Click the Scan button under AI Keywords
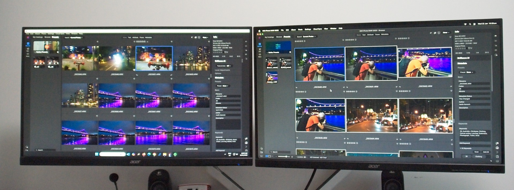The image size is (514, 190). coord(477,152)
